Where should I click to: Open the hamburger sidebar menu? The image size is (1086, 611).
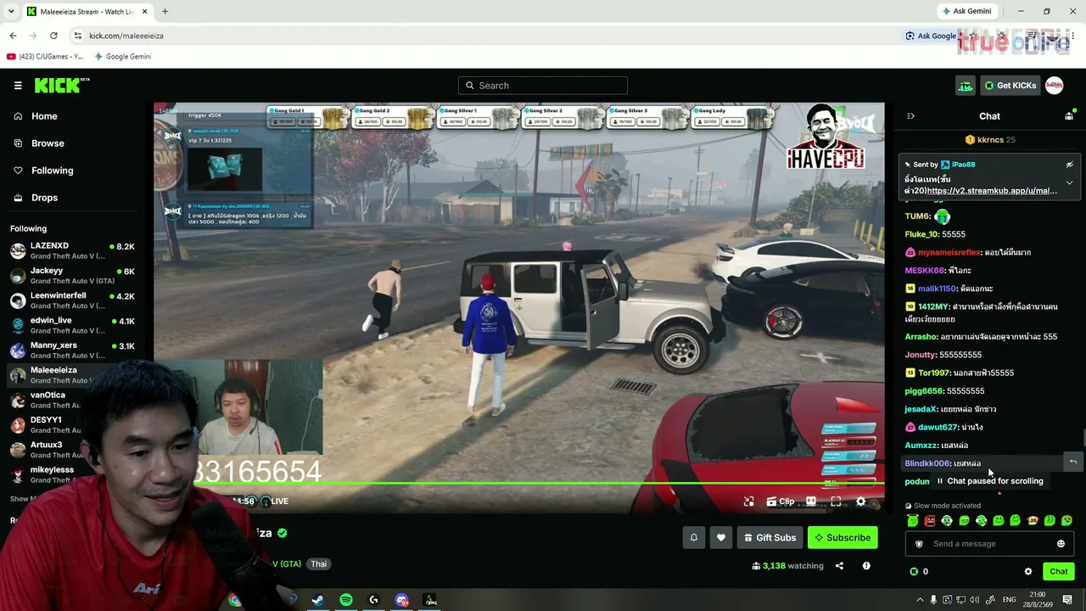18,86
